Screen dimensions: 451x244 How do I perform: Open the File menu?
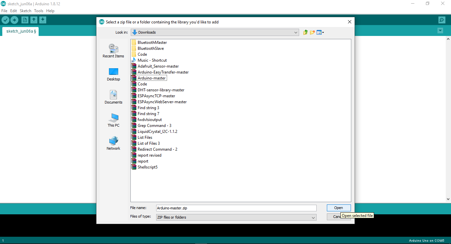pyautogui.click(x=4, y=11)
